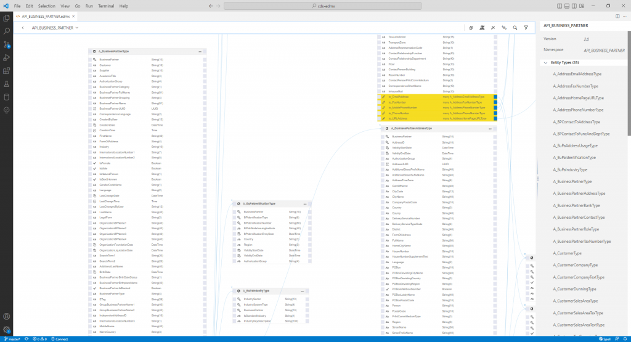
Task: Open Source Control view in activity bar
Action: (x=6, y=44)
